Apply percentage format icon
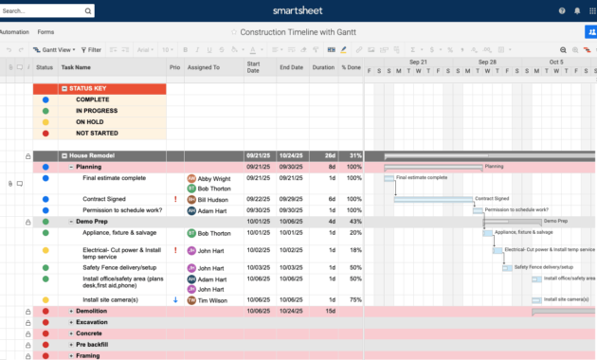Image resolution: width=597 pixels, height=360 pixels. click(x=450, y=50)
